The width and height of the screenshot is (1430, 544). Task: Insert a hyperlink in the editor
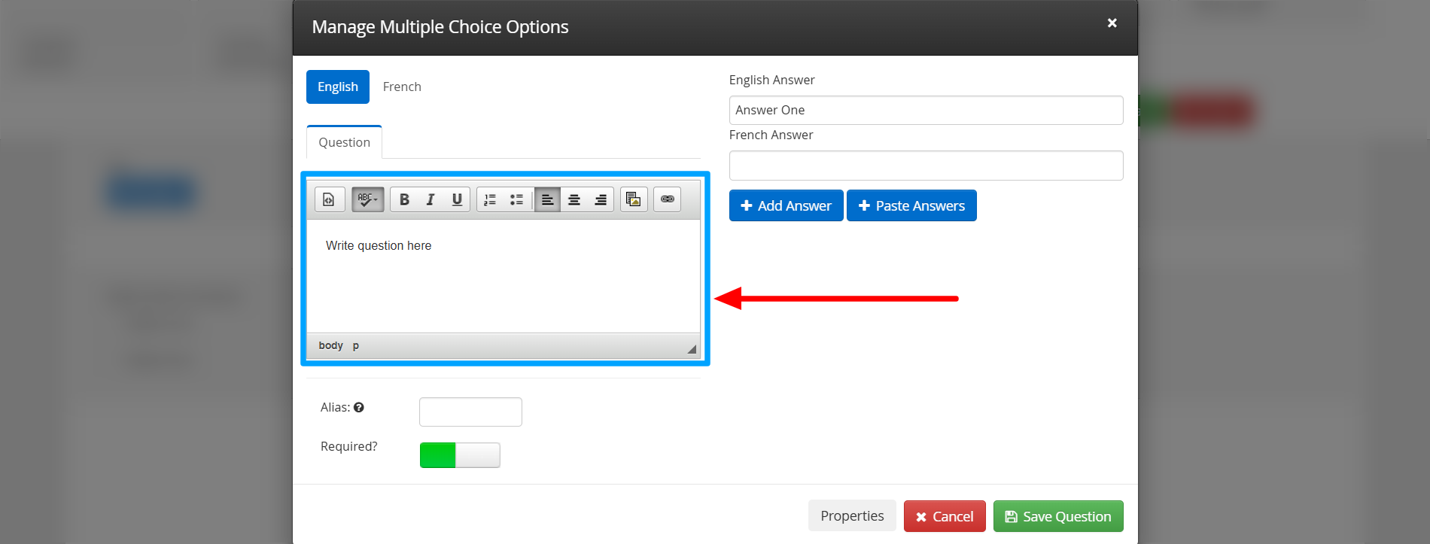[x=668, y=199]
